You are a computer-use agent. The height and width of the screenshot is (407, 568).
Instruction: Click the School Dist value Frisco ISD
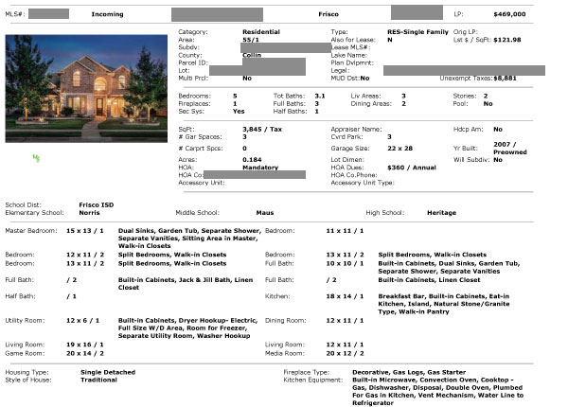pos(97,205)
